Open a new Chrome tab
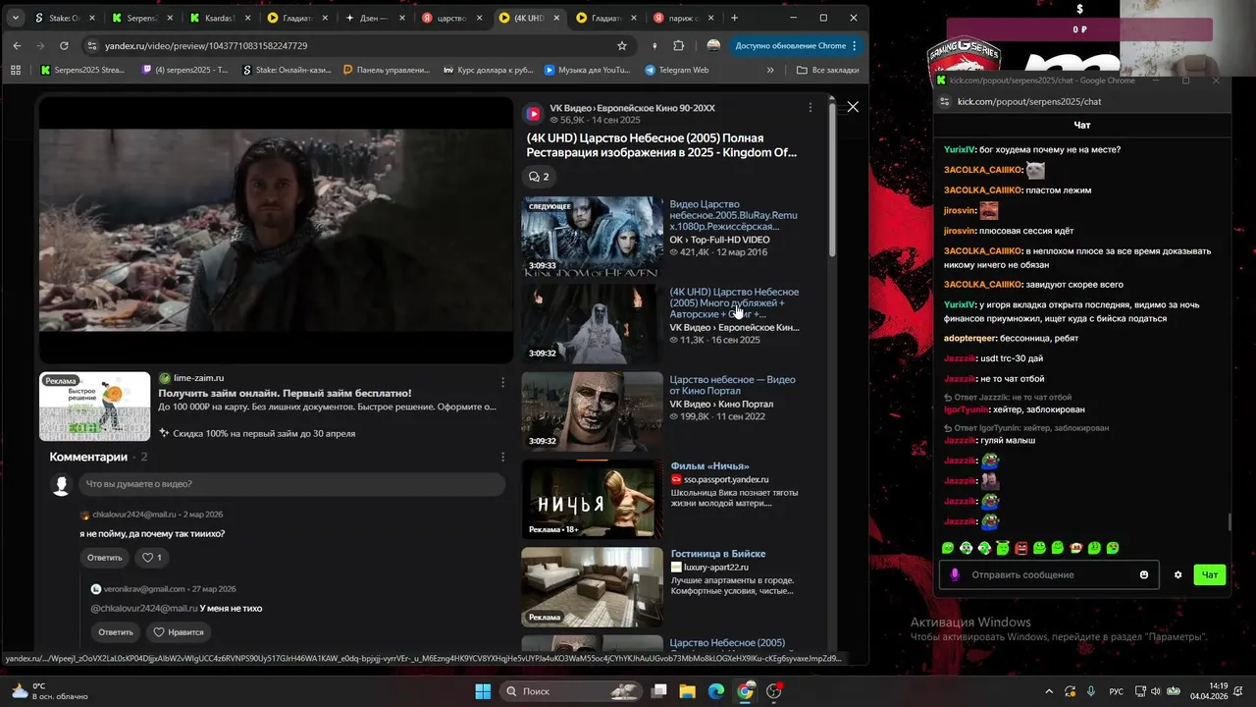The width and height of the screenshot is (1256, 707). click(734, 18)
